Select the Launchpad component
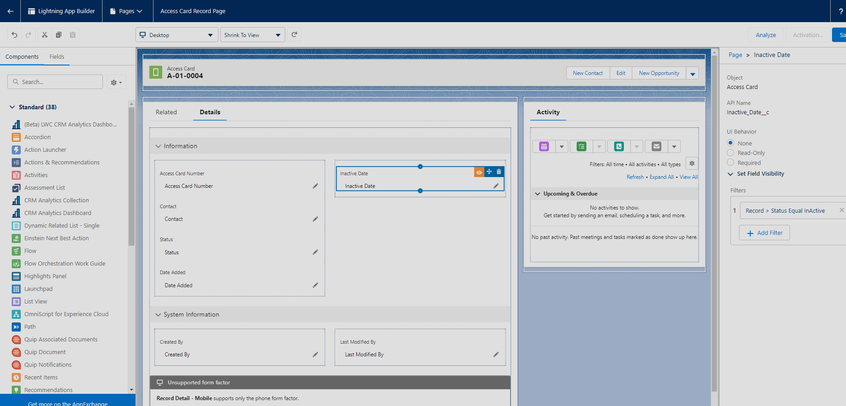Image resolution: width=846 pixels, height=406 pixels. [38, 289]
